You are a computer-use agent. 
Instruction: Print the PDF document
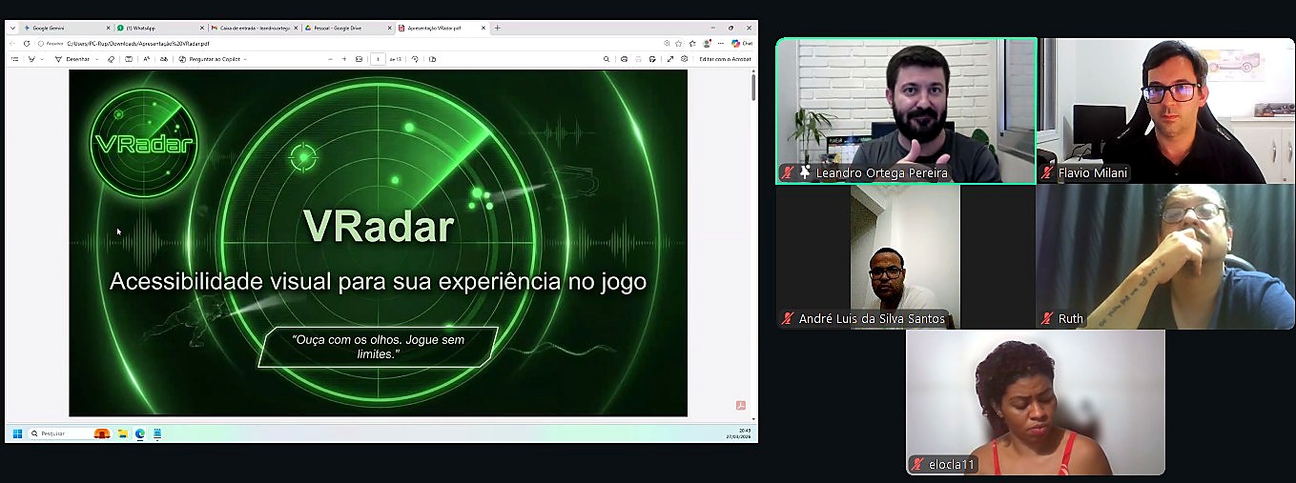624,59
